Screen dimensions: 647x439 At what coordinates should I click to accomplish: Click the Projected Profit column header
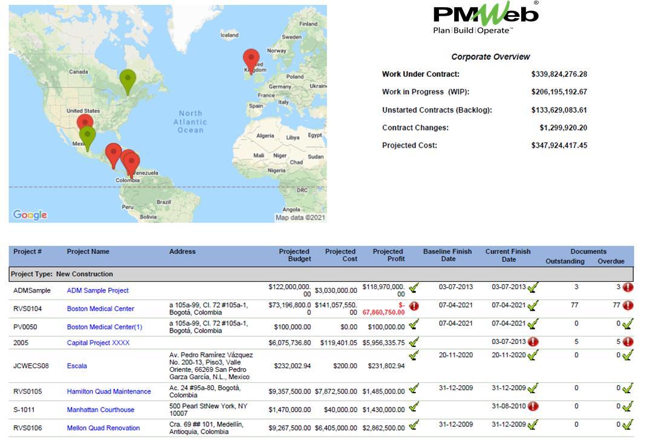[x=388, y=255]
